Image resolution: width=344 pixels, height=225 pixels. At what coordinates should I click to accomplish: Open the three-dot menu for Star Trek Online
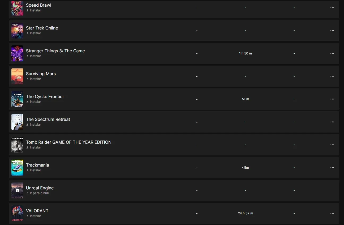[332, 31]
